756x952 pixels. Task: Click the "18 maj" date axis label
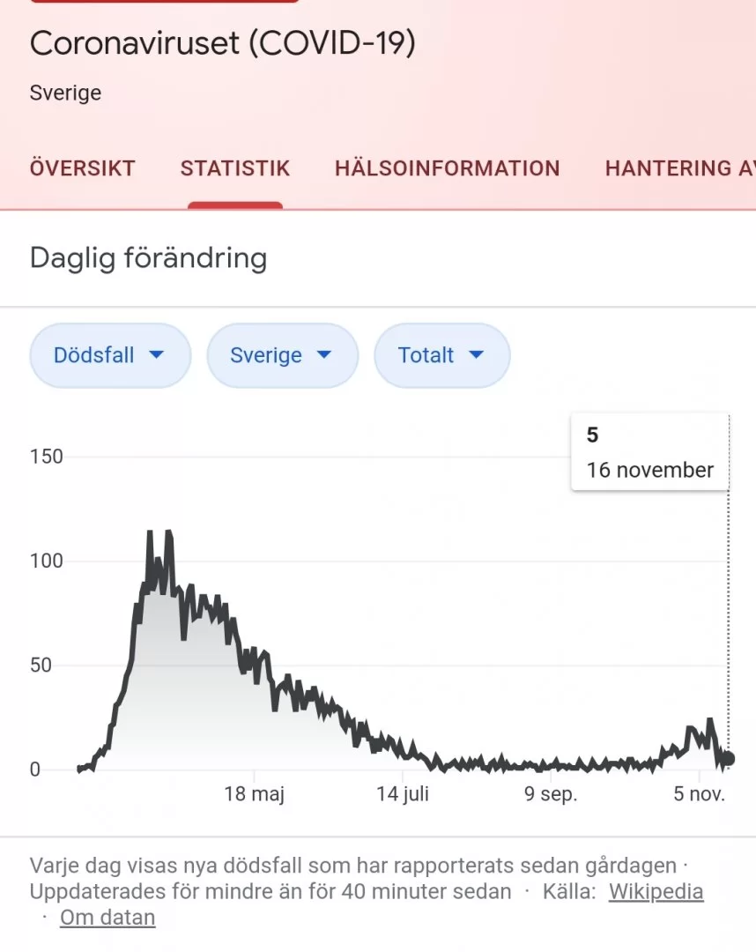[255, 794]
